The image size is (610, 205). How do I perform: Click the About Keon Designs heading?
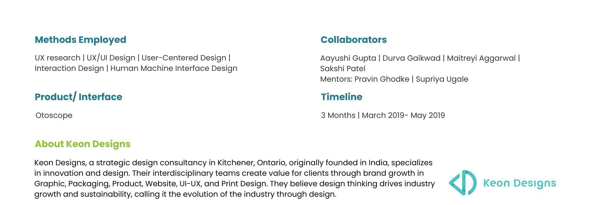(82, 144)
